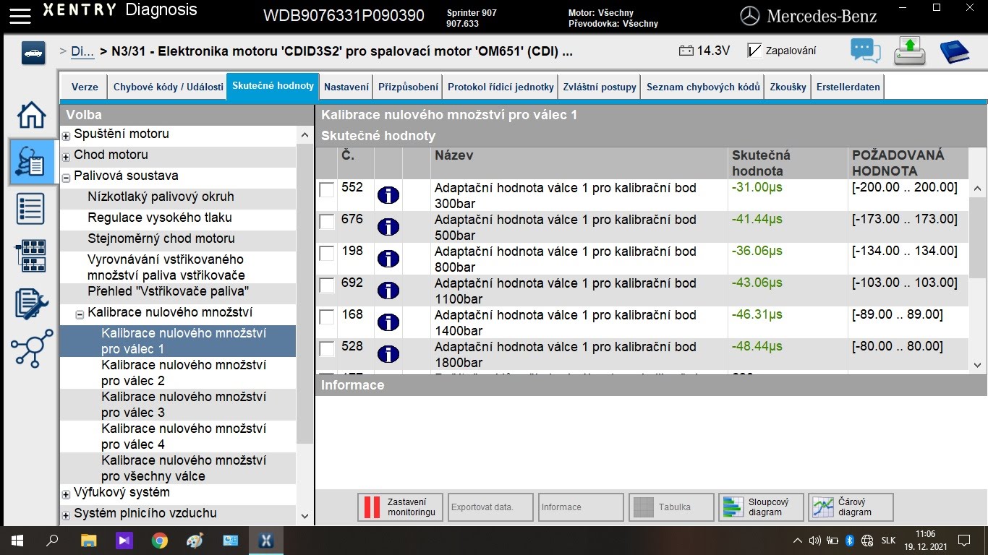
Task: Toggle the Zapalování ignition checkbox
Action: click(x=754, y=51)
